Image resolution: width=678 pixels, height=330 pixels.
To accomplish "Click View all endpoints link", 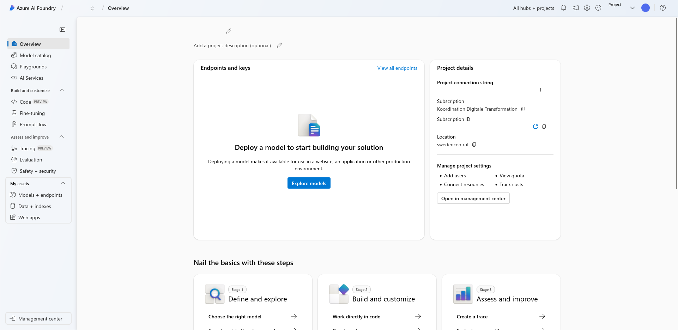I will [x=397, y=68].
